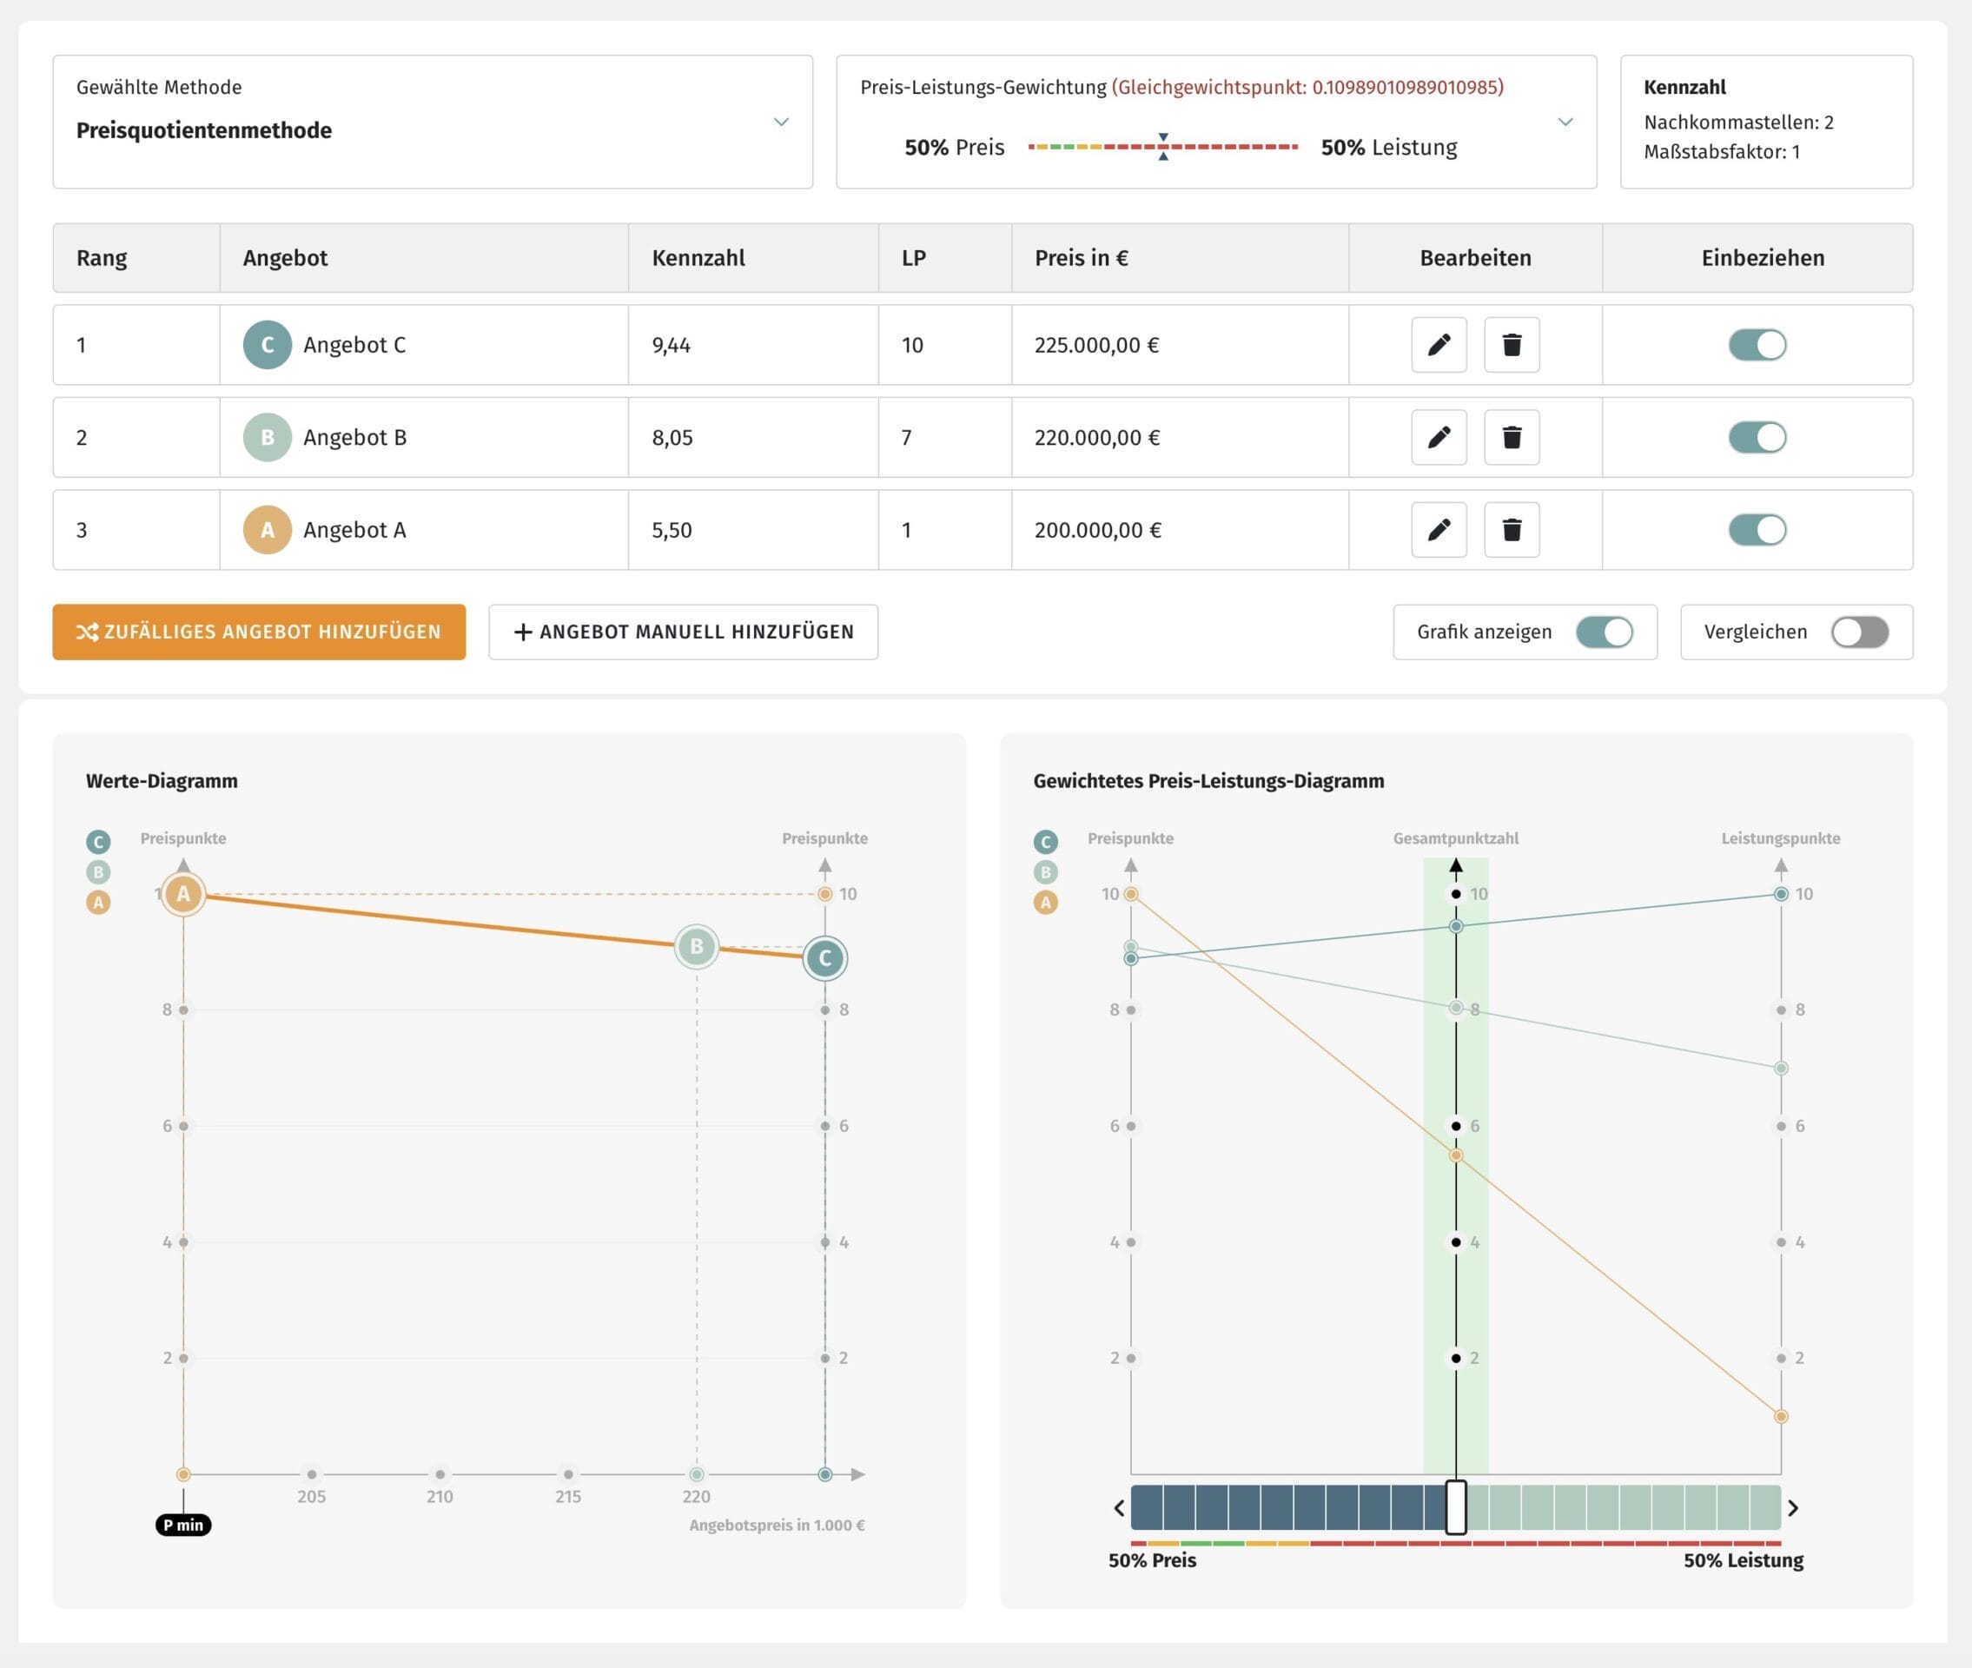Click the white weighting slider handle
Screen dimensions: 1972x1668
click(1456, 1508)
